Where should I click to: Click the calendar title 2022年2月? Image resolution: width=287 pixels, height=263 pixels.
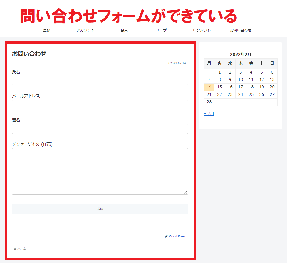[x=241, y=54]
